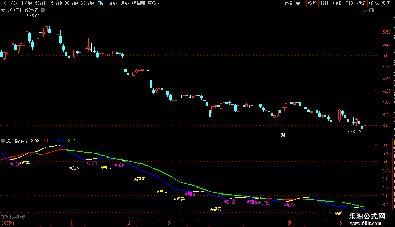Click the 财 finance marker icon

point(283,135)
